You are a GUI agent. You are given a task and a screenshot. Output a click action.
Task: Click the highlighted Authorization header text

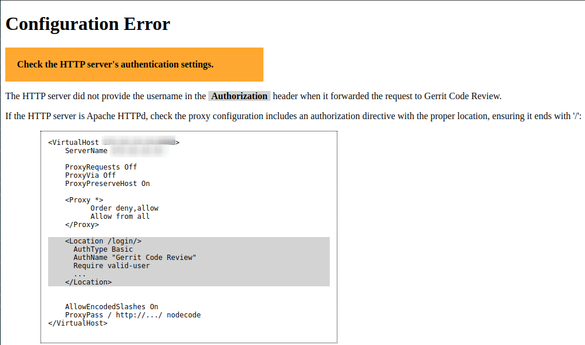pyautogui.click(x=239, y=96)
